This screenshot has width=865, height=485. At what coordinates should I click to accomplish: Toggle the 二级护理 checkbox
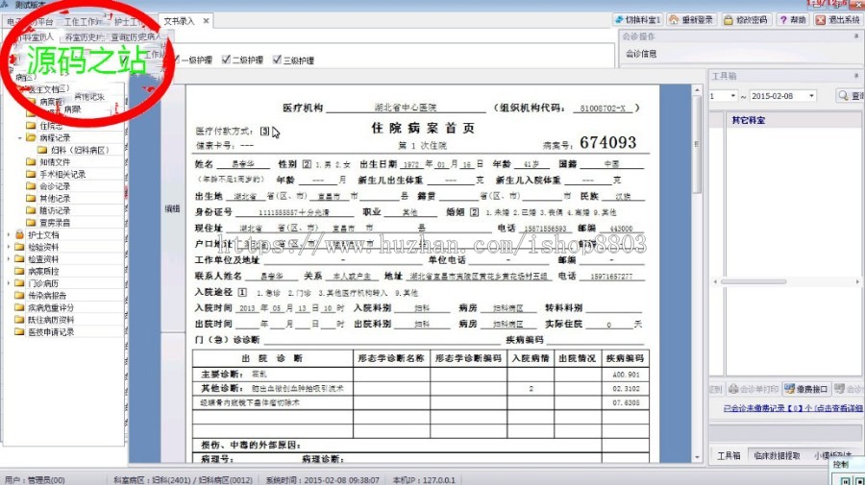pos(227,61)
